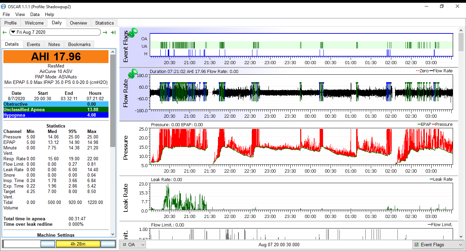Click the left blue session segment
Viewport: 466px width, 251px height.
point(48,244)
